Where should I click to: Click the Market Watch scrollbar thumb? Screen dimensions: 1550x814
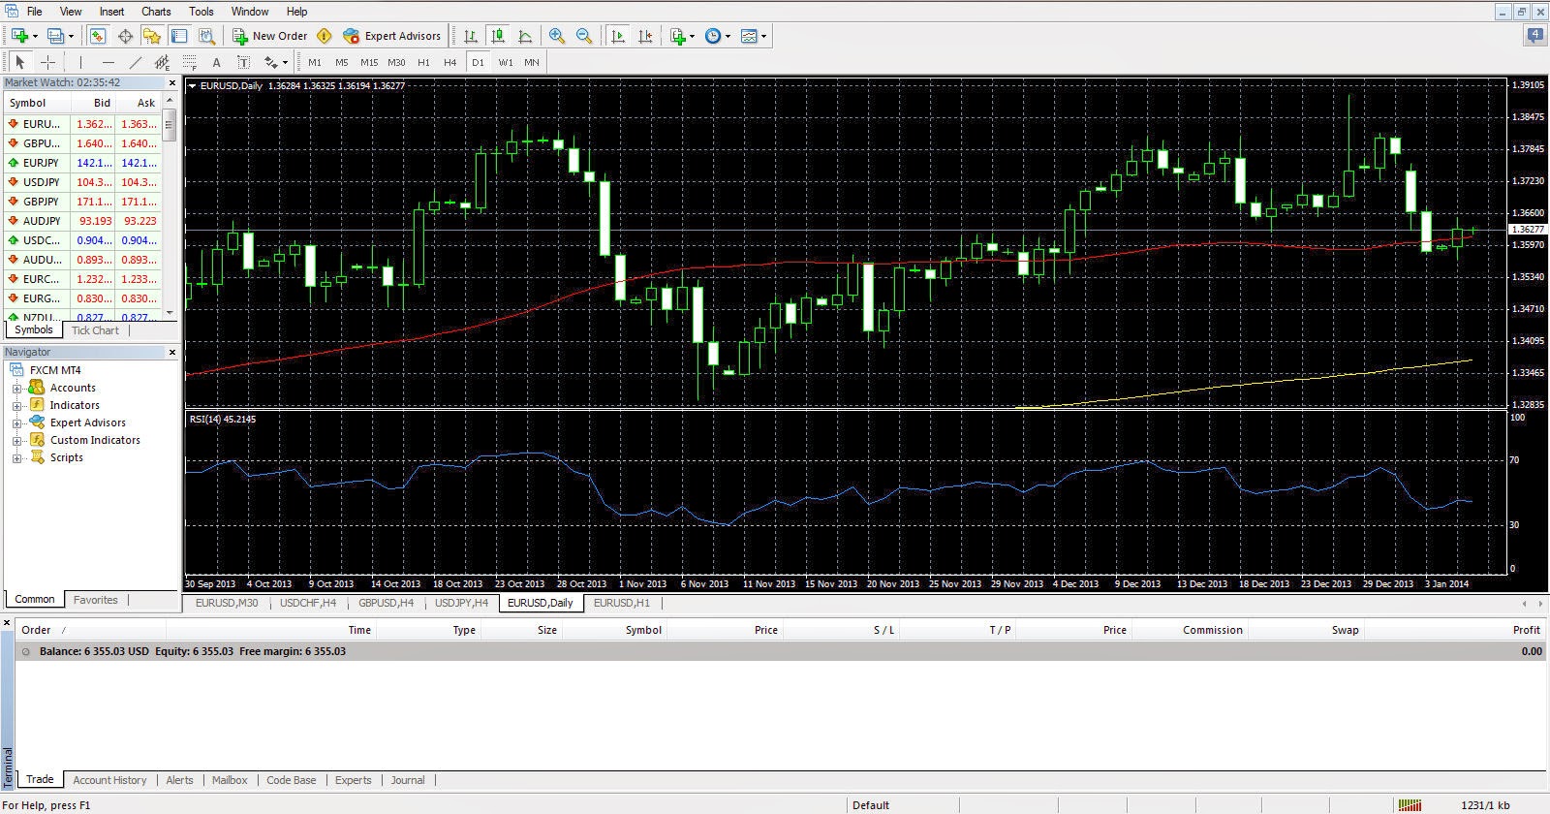[170, 124]
